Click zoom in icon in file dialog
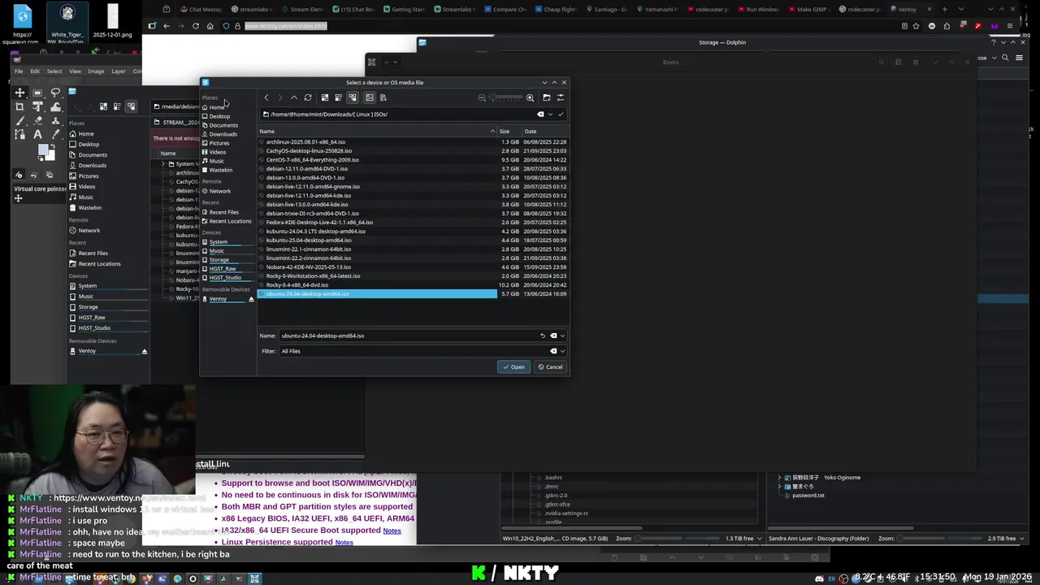Viewport: 1040px width, 585px height. coord(530,97)
